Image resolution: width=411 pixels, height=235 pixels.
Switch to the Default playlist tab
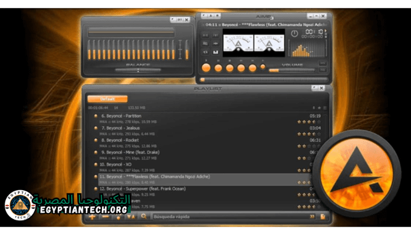108,99
